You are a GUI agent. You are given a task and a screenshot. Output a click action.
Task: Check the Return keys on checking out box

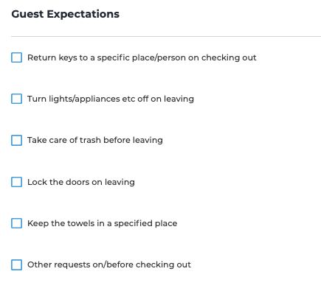click(16, 57)
